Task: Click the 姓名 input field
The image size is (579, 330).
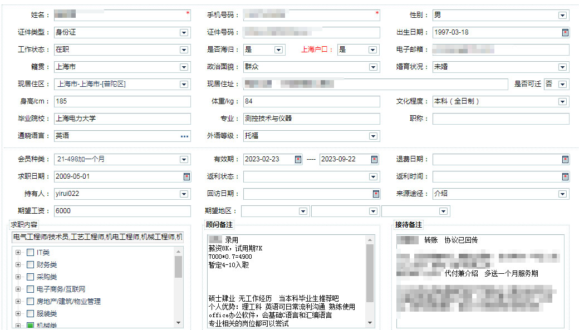Action: (122, 15)
